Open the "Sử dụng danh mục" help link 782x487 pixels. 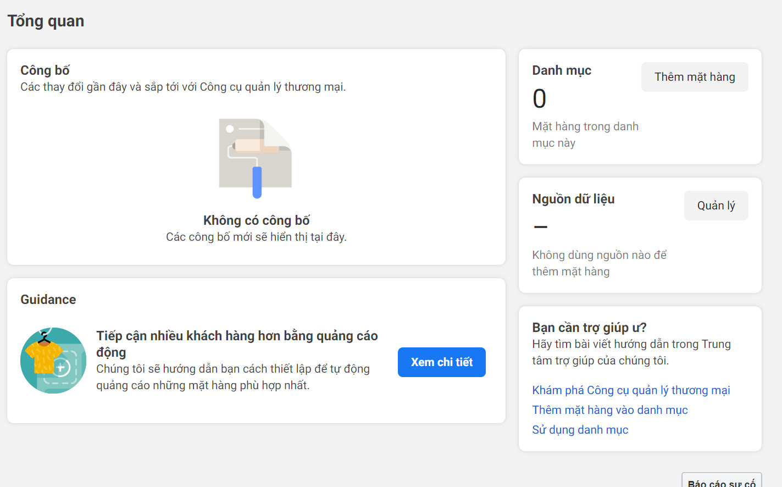coord(580,430)
